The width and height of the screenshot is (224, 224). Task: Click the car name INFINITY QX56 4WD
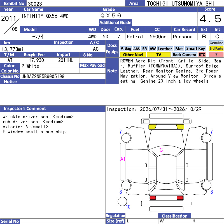click(45, 16)
